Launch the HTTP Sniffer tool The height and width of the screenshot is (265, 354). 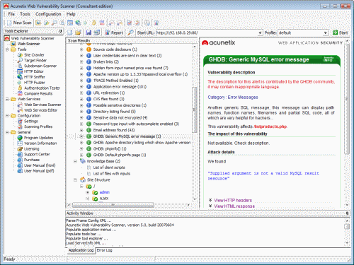34,77
